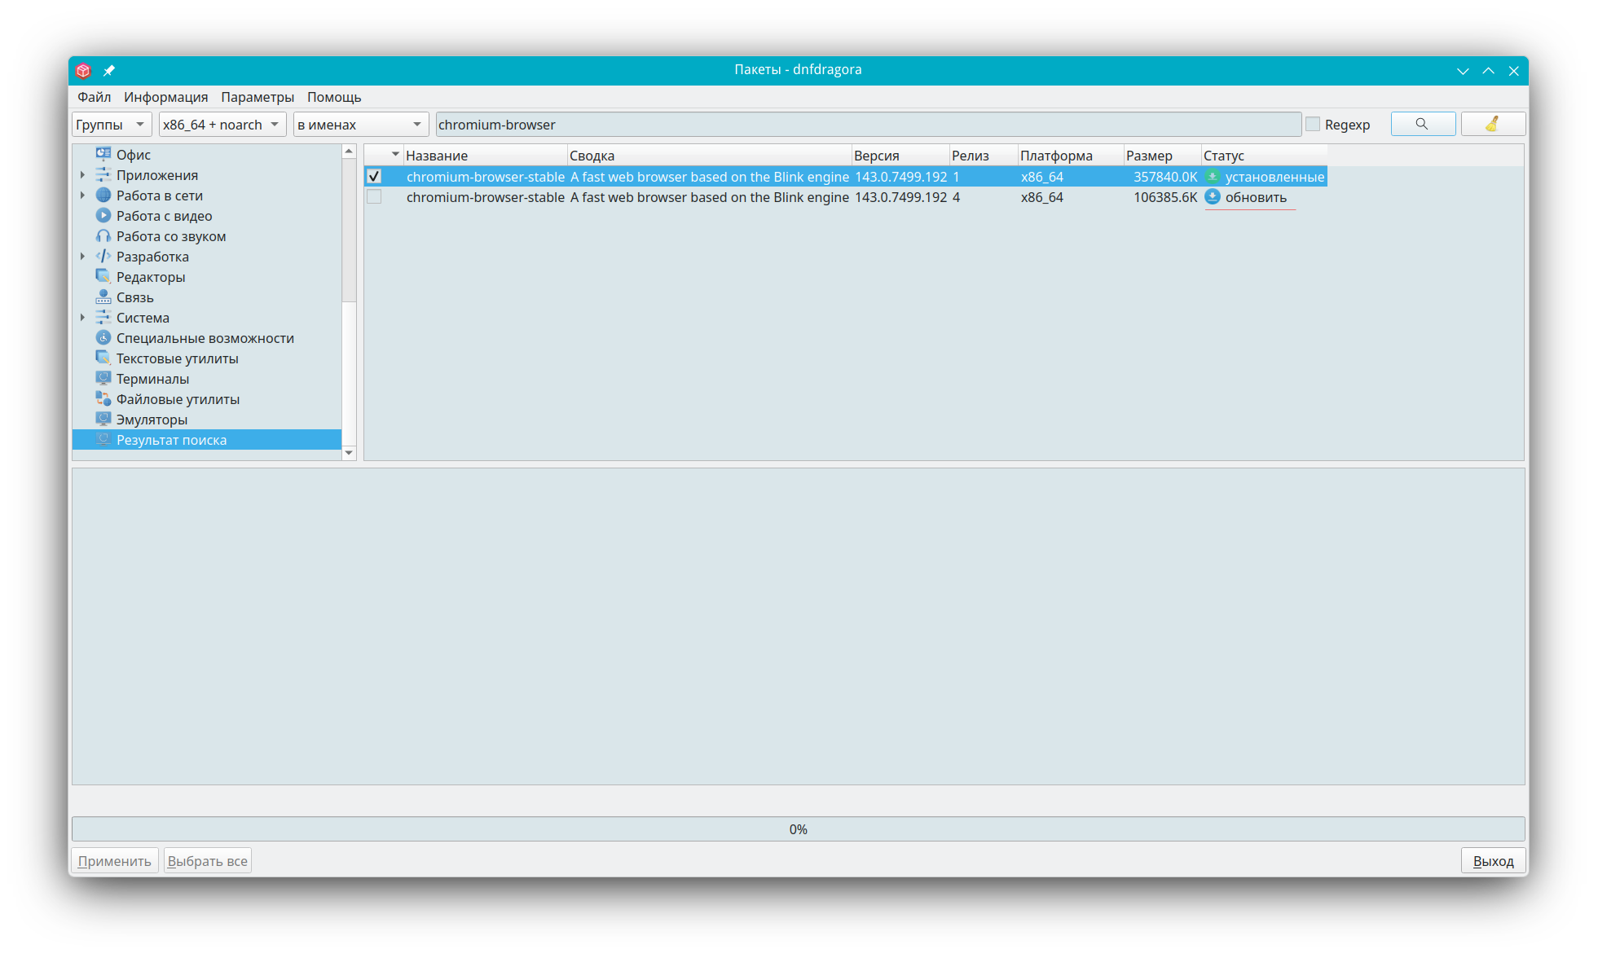Click the accessibility icon for Специальные возможности
Image resolution: width=1598 pixels, height=958 pixels.
103,338
